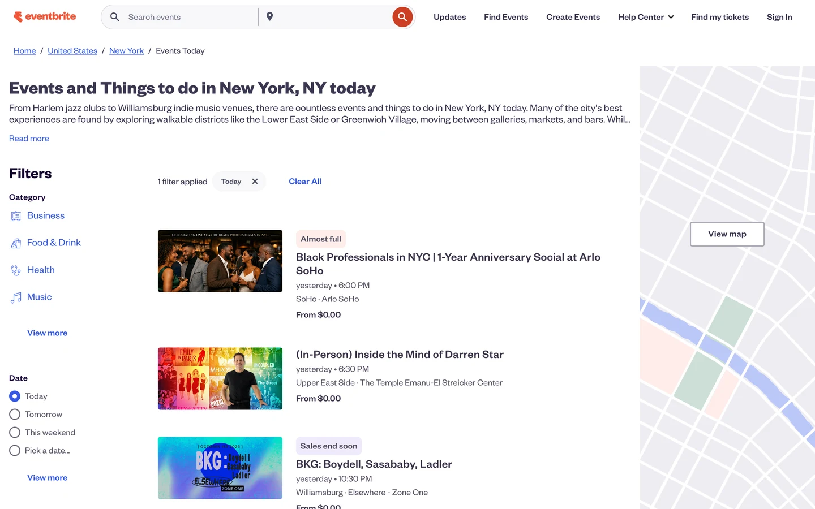Click the Sign In link
Screen dimensions: 815x509
779,17
